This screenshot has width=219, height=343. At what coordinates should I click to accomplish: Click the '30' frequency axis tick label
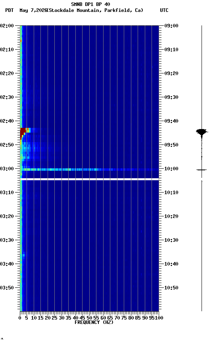[61, 318]
